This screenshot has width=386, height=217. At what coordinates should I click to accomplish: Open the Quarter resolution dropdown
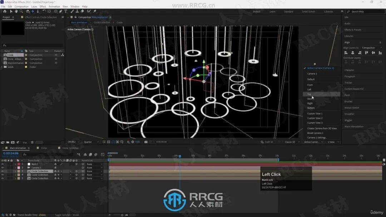92,142
